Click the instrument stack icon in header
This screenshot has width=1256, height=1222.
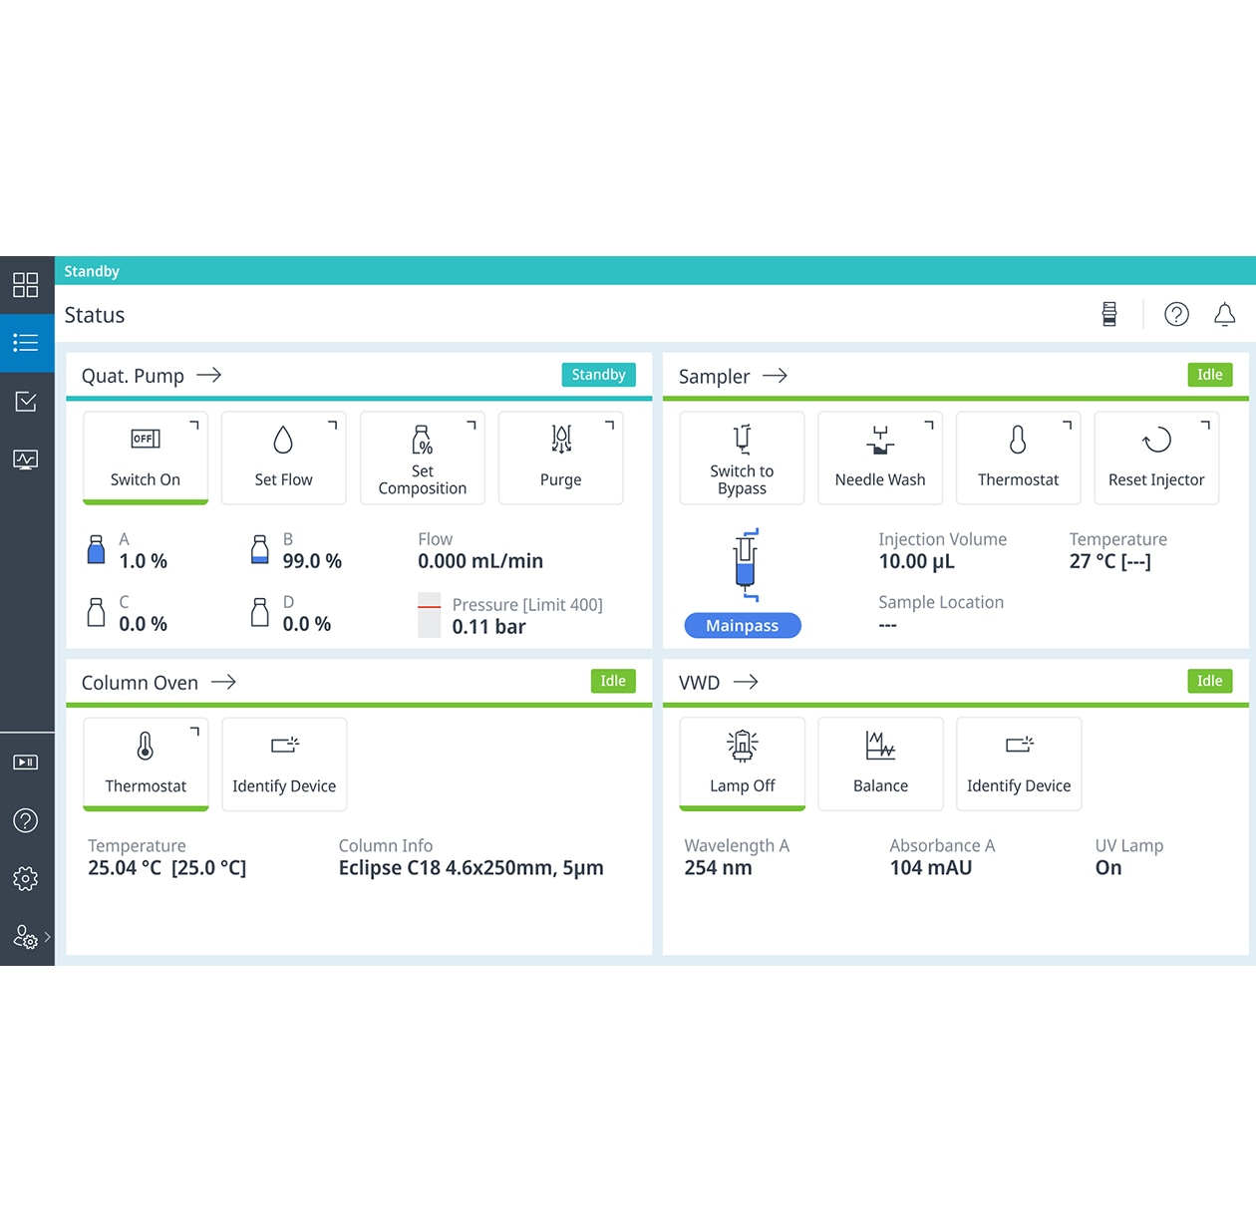click(x=1109, y=315)
